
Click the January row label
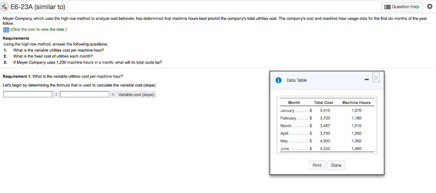coord(287,110)
